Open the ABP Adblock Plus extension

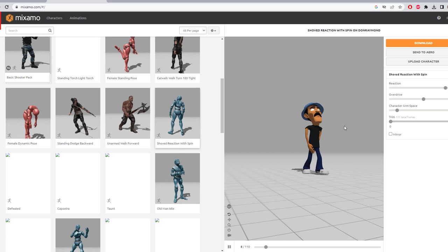tap(418, 7)
